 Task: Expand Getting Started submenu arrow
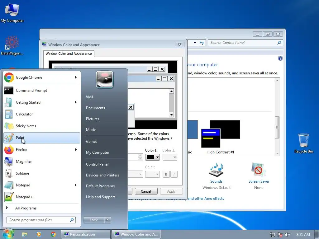tap(76, 102)
